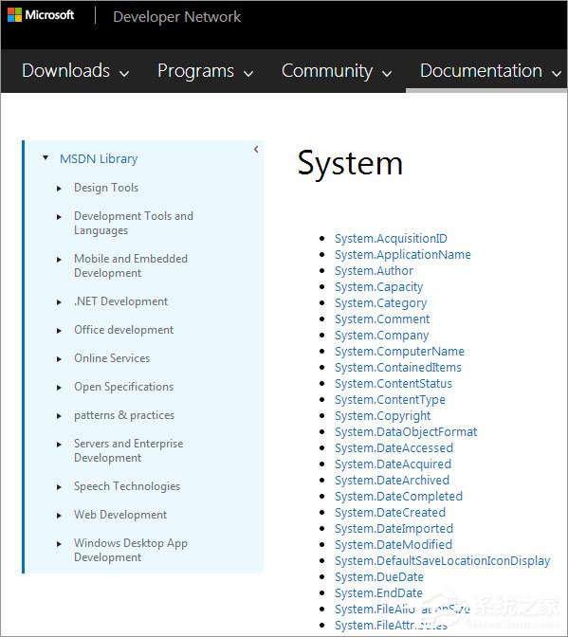Open the Developer Network link
This screenshot has height=637, width=568.
(x=176, y=17)
